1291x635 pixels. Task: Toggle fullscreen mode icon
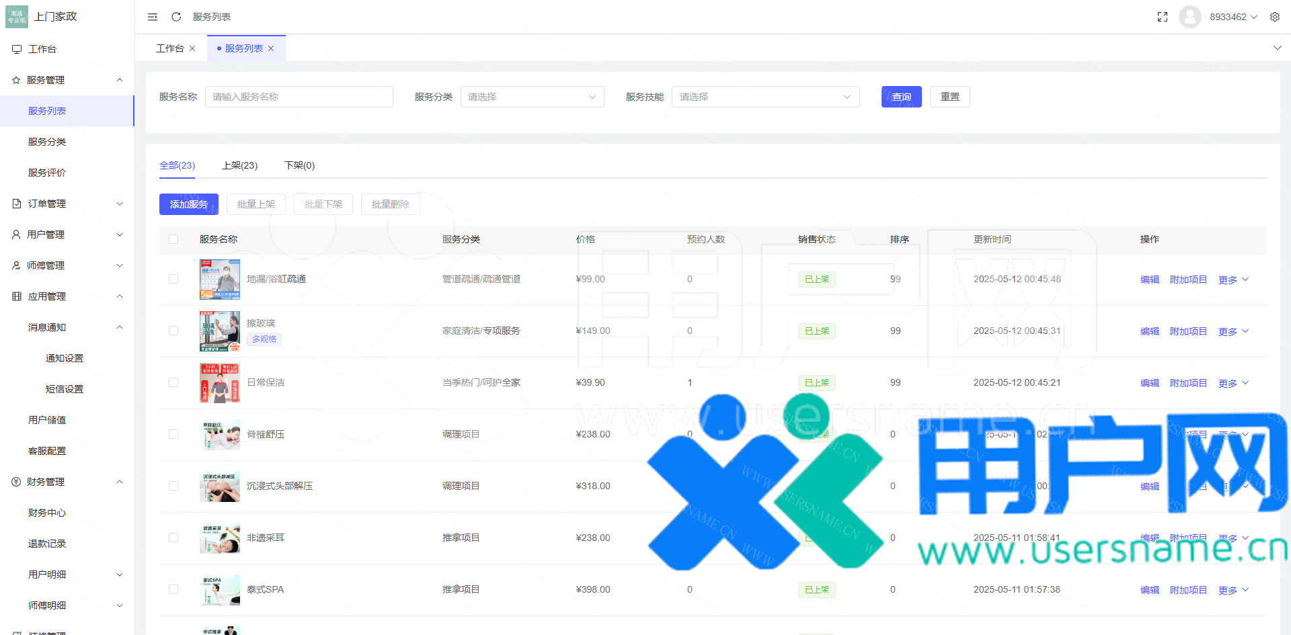click(x=1163, y=17)
